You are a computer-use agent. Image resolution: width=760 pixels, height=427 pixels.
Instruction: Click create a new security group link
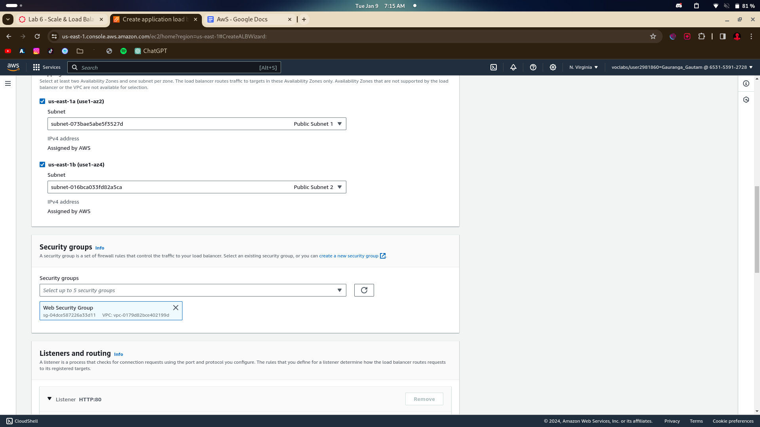349,256
